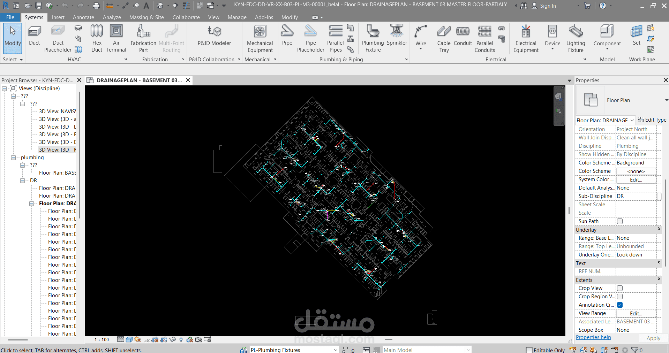Open the File tab
The height and width of the screenshot is (353, 669).
coord(10,17)
